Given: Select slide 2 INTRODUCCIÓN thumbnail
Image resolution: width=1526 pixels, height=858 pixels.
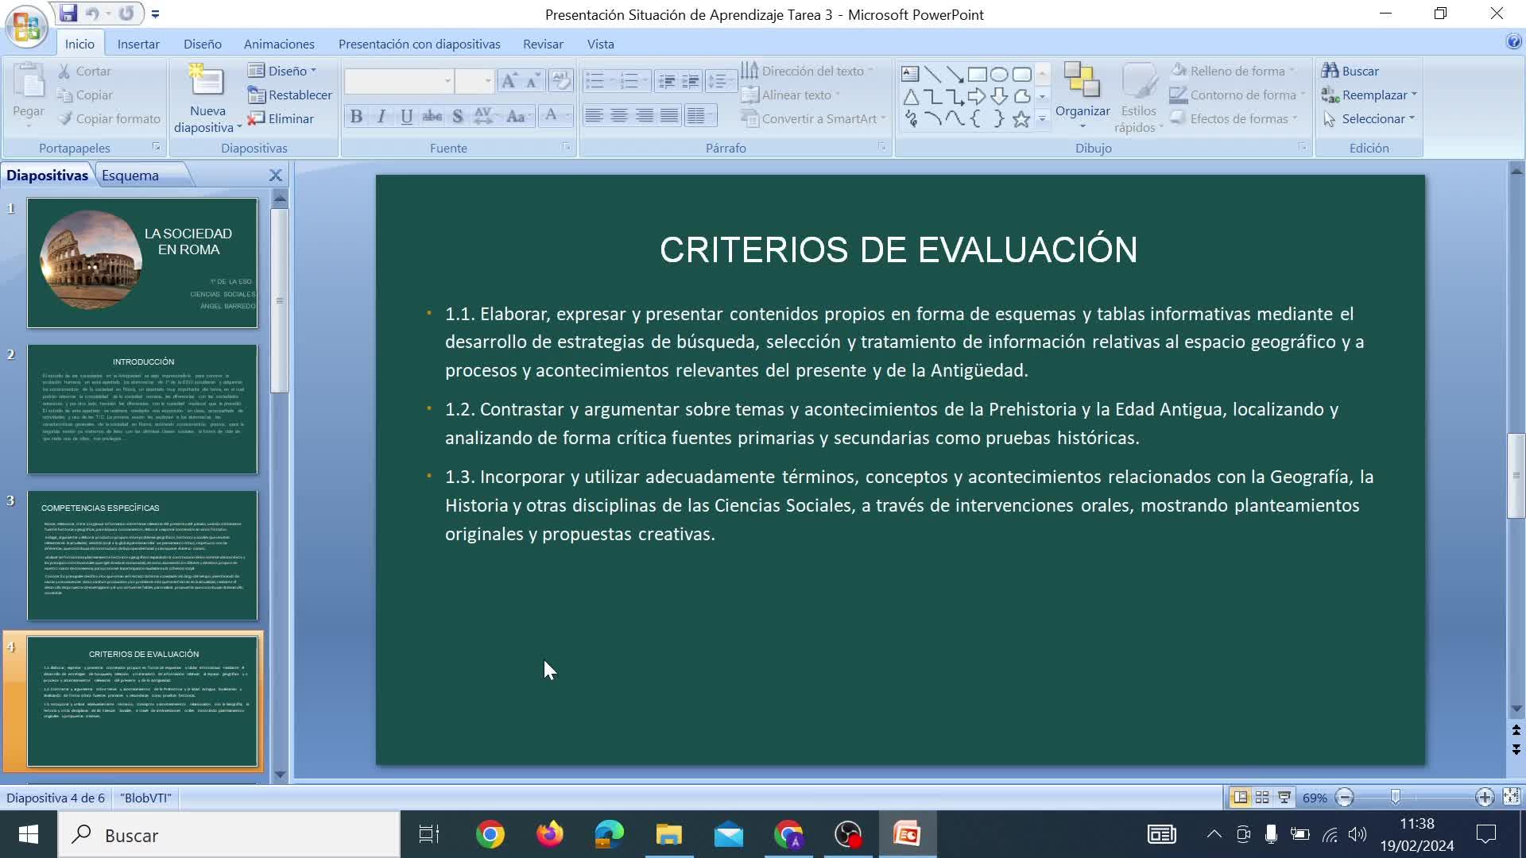Looking at the screenshot, I should tap(142, 409).
